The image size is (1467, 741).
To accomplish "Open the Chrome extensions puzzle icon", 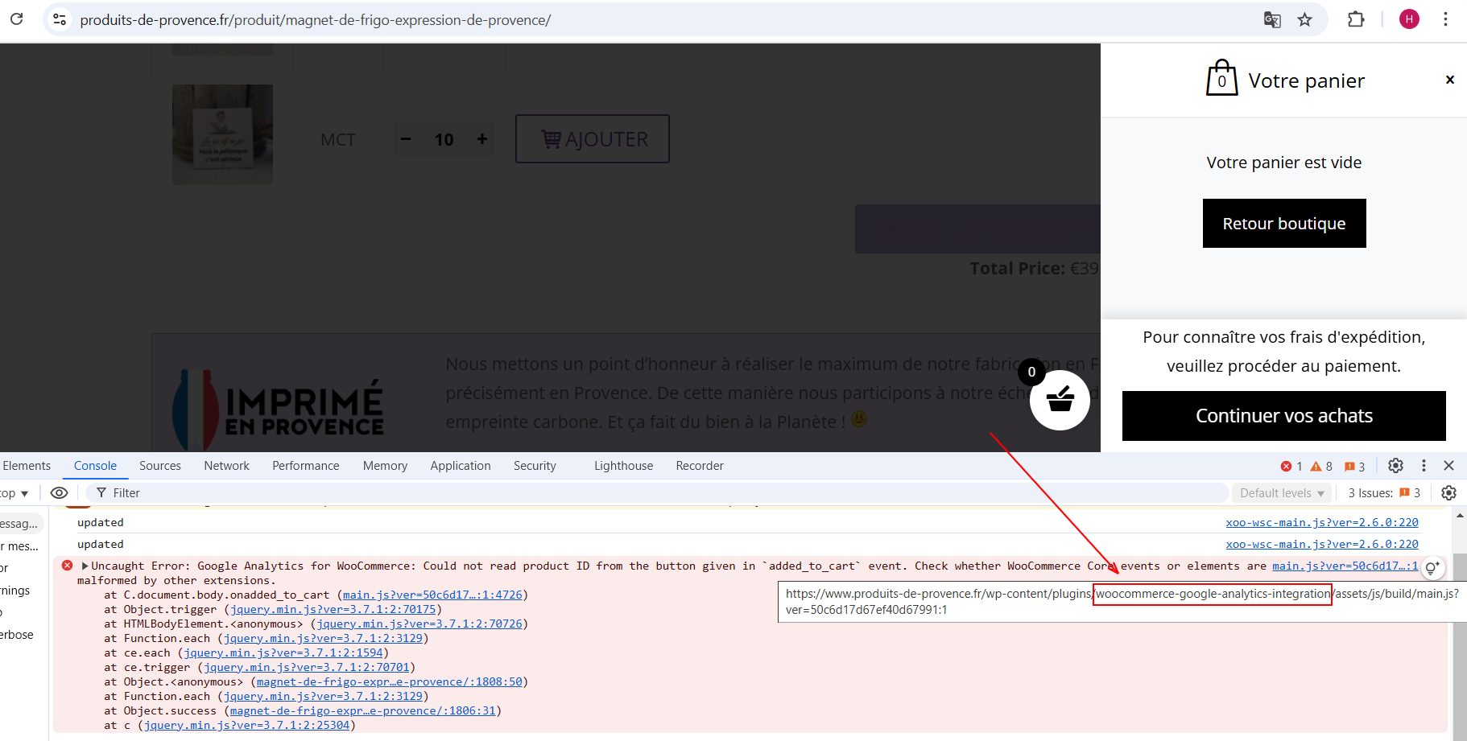I will tap(1356, 19).
